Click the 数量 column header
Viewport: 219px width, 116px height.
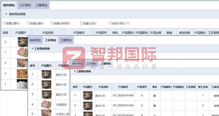169,33
